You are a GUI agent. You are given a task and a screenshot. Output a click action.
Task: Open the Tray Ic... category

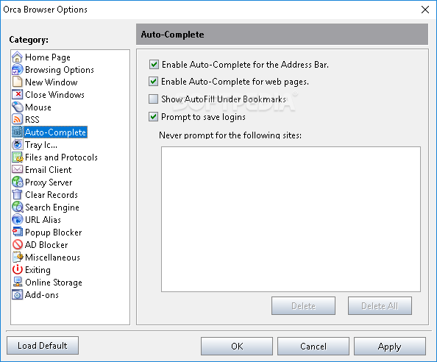(41, 145)
